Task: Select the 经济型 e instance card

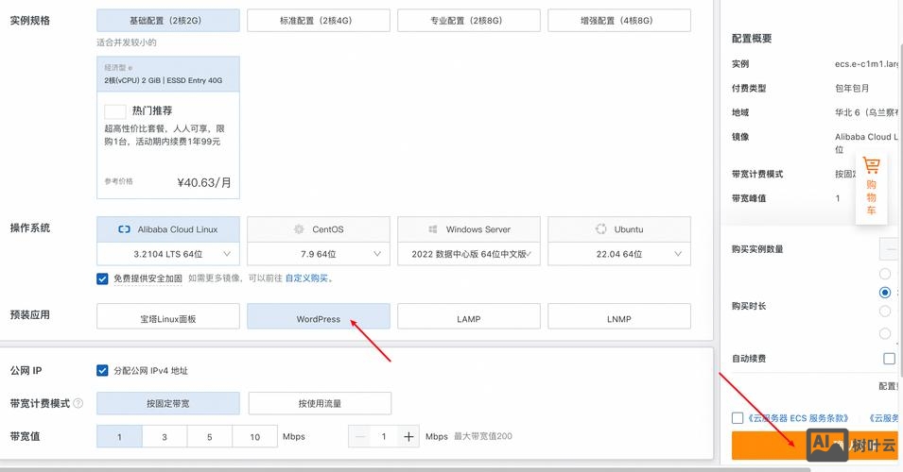Action: 168,127
